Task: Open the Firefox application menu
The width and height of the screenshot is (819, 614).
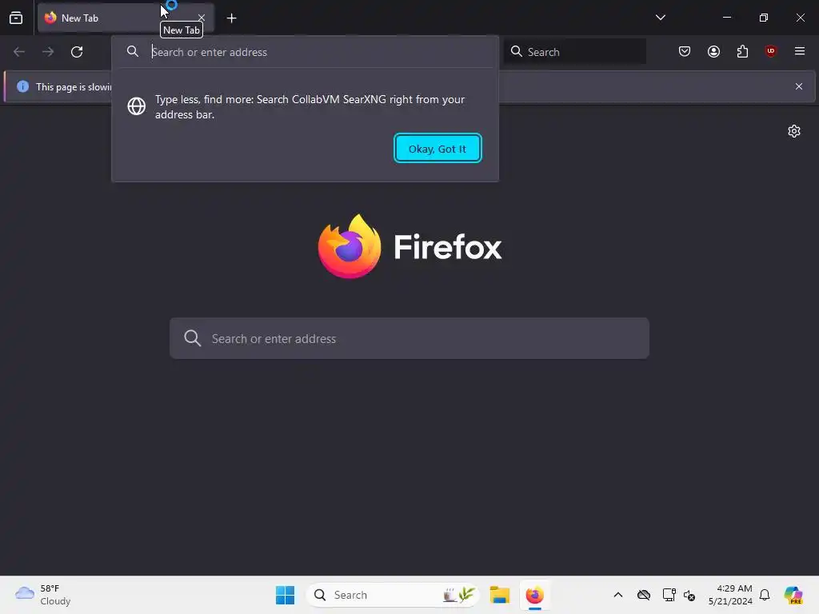Action: click(799, 51)
